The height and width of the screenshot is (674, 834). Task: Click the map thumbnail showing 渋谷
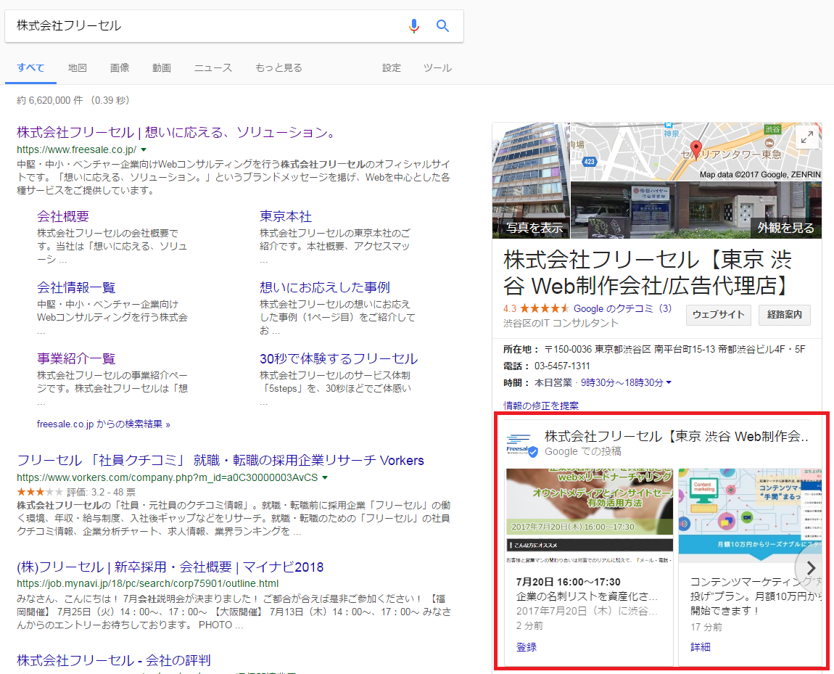pos(696,152)
